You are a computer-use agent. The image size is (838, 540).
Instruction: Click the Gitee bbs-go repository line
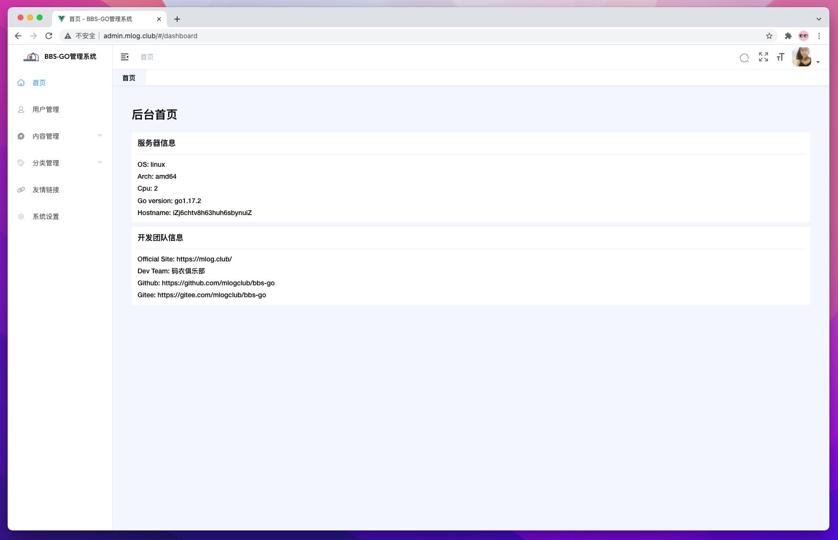202,295
